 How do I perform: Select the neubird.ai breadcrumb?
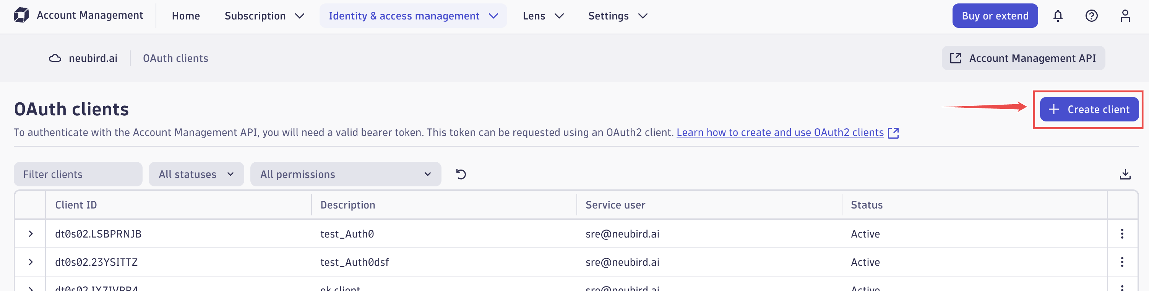click(93, 58)
